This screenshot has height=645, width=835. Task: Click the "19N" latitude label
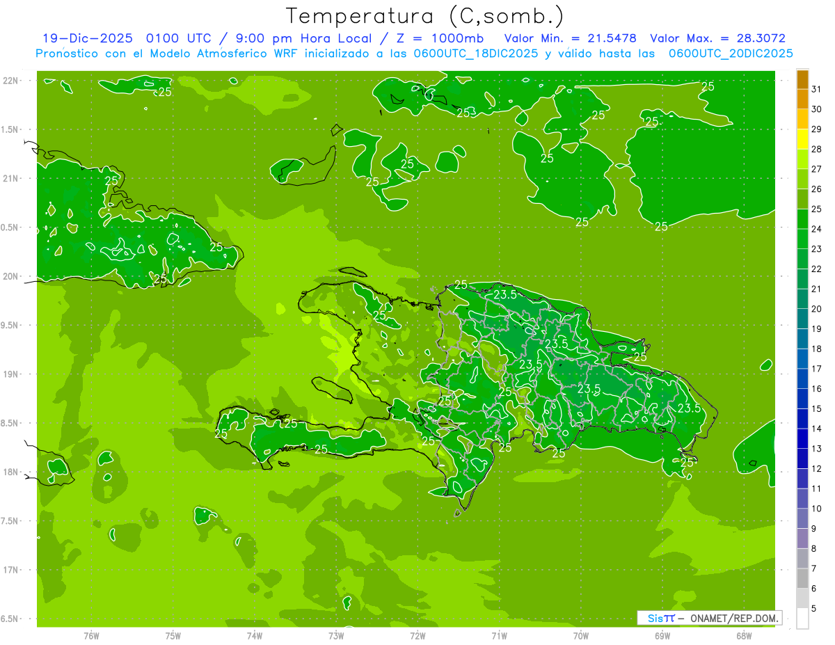[12, 374]
